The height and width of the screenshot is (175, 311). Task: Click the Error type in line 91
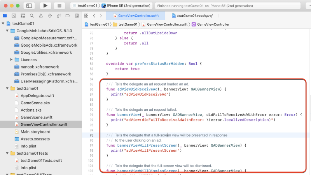tap(290, 115)
